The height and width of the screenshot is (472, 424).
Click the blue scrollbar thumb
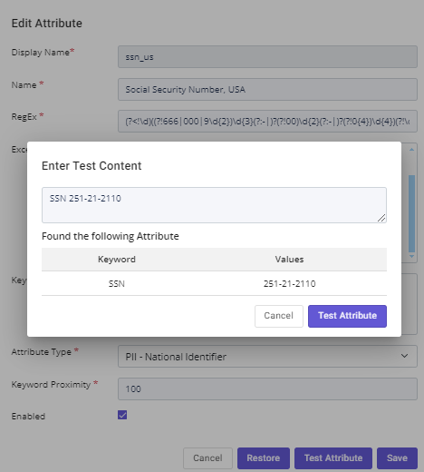click(411, 213)
